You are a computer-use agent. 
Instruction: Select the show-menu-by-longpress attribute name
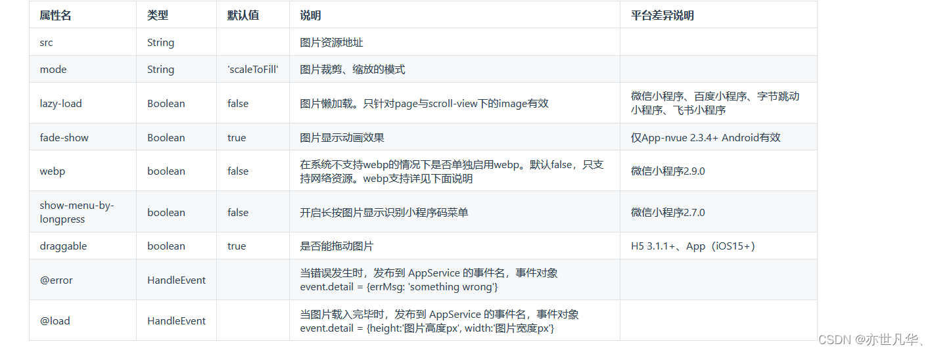click(76, 212)
